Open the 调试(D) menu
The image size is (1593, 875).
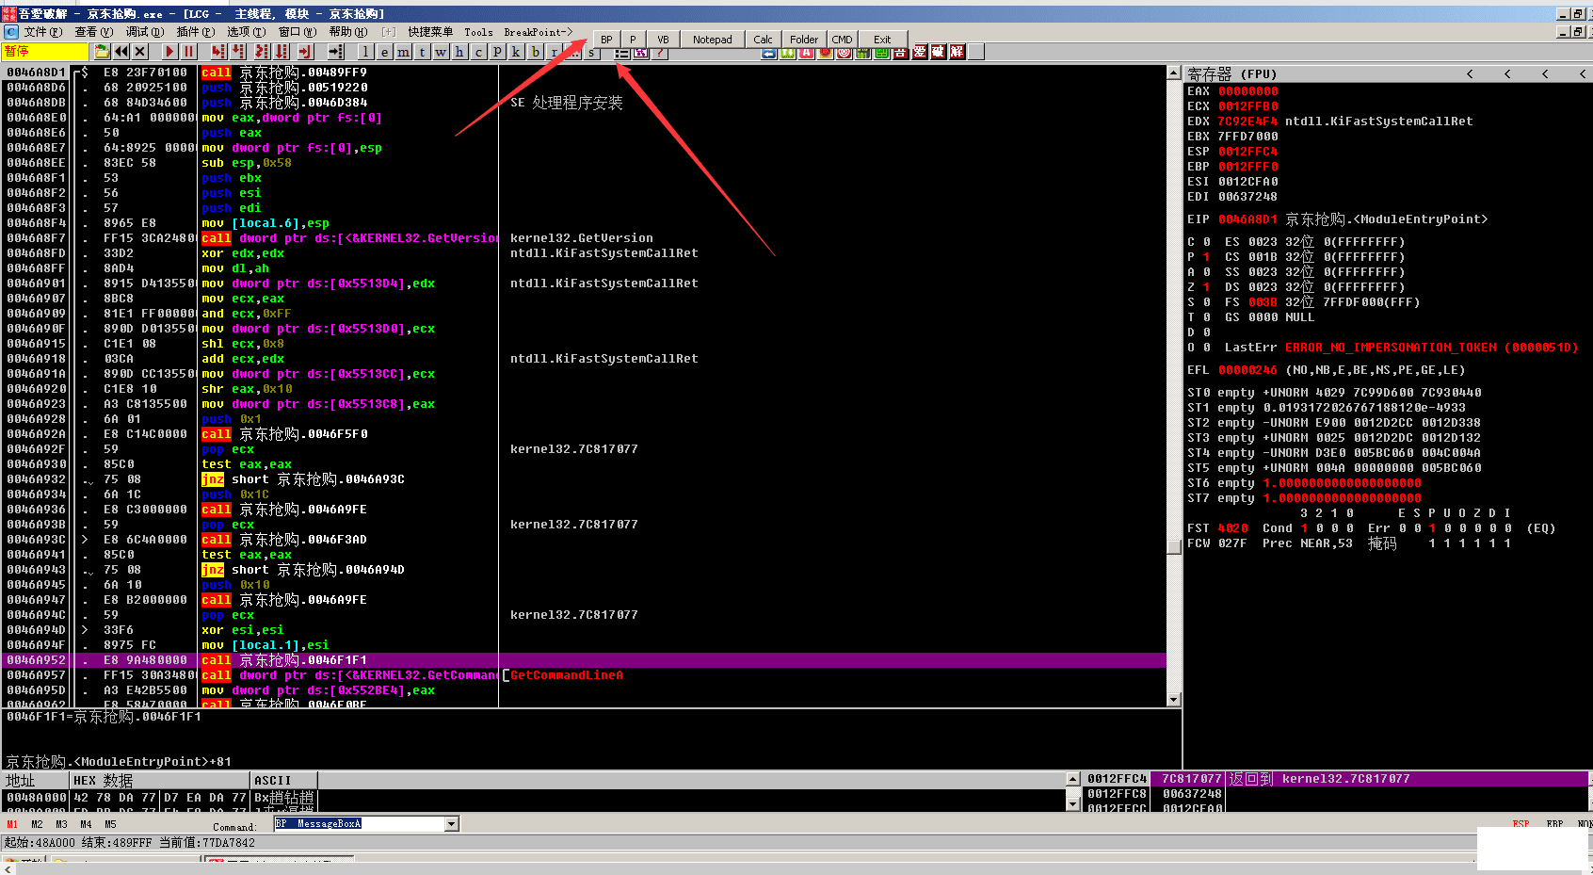tap(144, 32)
